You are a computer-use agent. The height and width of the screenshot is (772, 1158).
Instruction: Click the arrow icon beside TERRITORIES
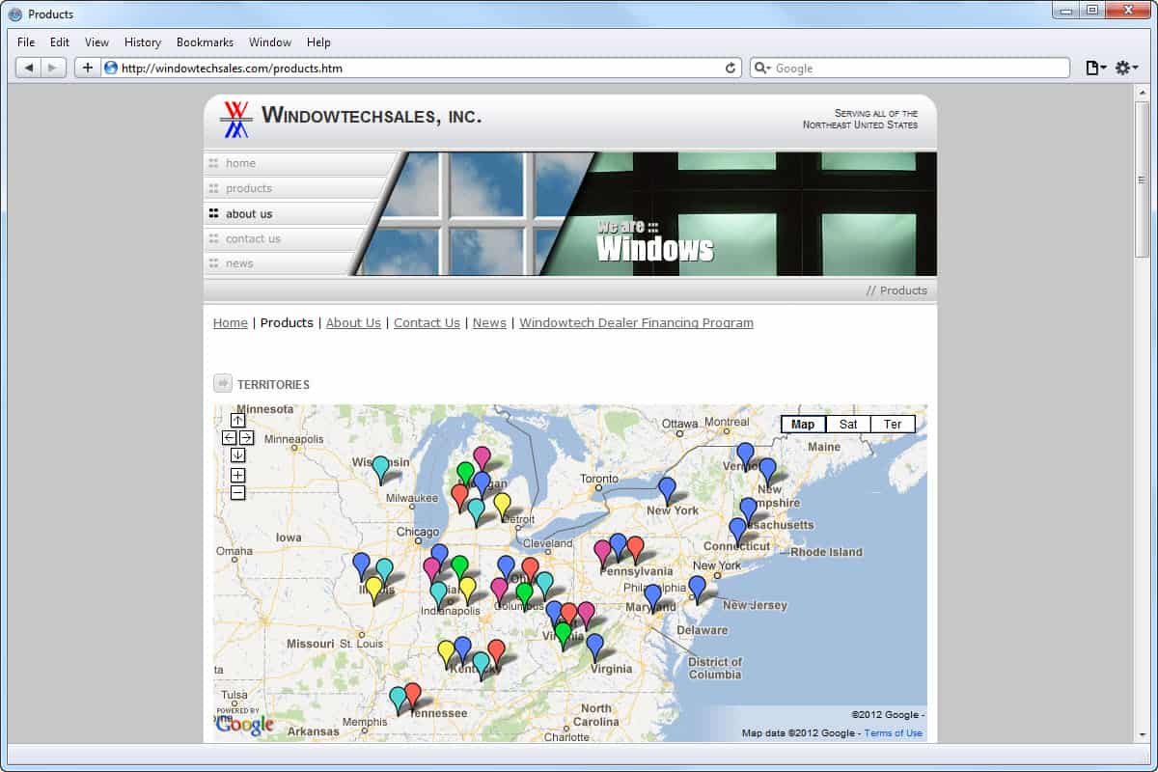[223, 383]
